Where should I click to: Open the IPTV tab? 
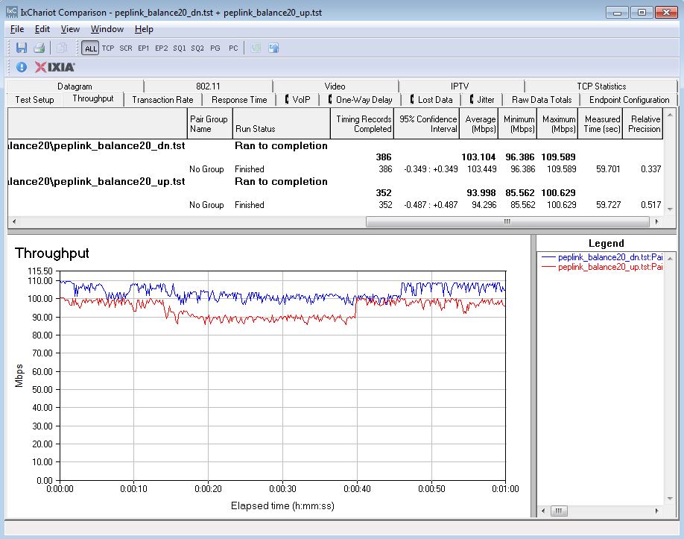coord(460,86)
